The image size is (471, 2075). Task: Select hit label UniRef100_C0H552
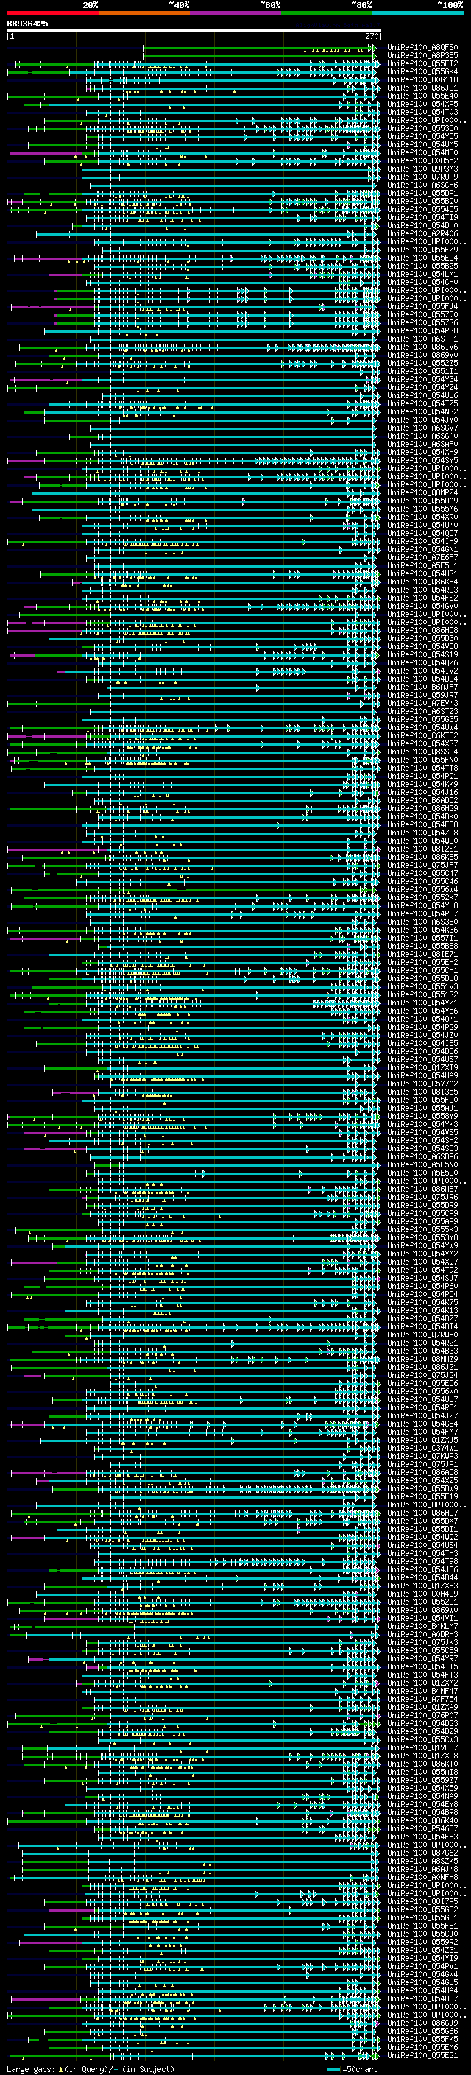[422, 161]
